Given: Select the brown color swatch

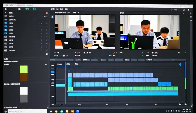Looking at the screenshot, I should [x=24, y=77].
